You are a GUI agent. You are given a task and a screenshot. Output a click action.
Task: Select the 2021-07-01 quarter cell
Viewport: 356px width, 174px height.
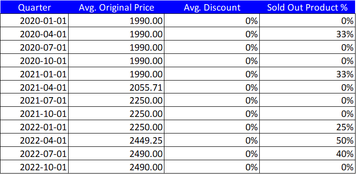click(x=34, y=101)
